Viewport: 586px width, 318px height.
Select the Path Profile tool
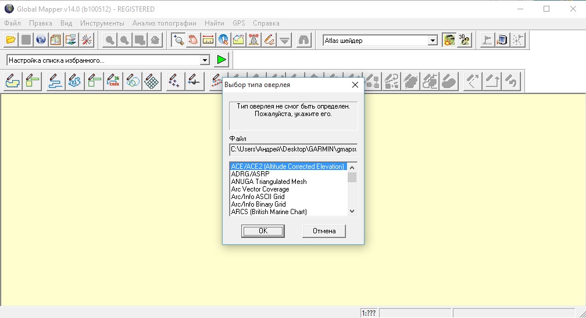[238, 40]
